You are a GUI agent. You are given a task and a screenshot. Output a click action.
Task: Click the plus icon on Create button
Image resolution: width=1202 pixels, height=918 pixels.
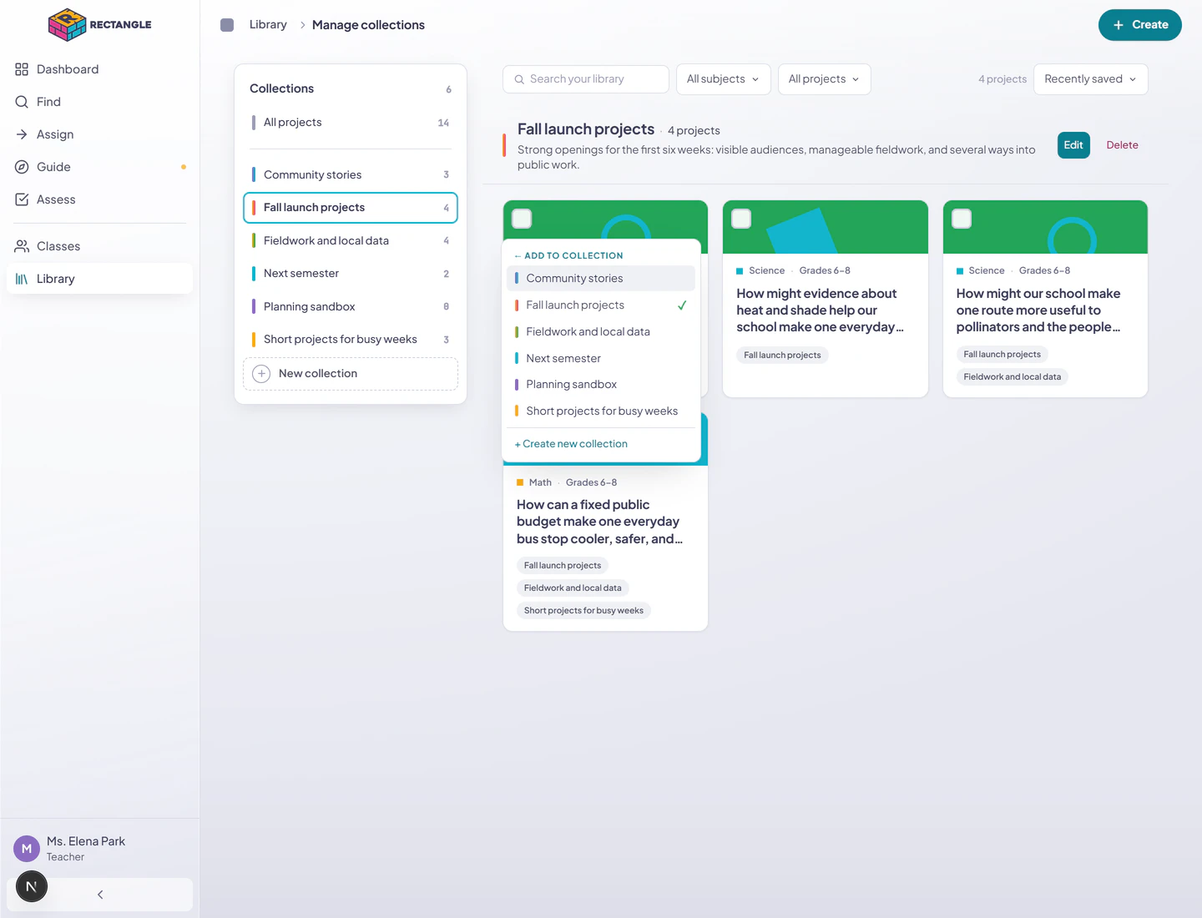tap(1119, 25)
